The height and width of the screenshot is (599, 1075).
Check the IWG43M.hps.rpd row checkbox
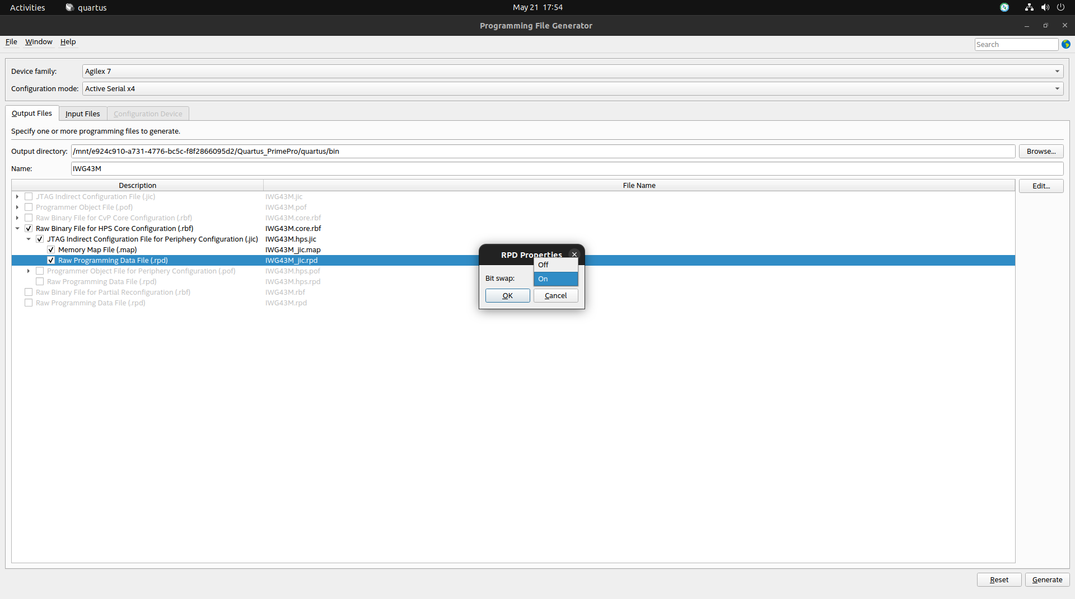coord(40,281)
